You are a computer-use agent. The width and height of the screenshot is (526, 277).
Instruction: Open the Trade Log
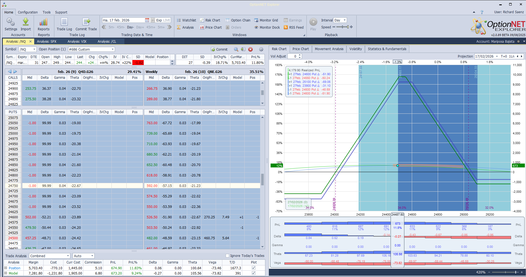click(x=64, y=24)
